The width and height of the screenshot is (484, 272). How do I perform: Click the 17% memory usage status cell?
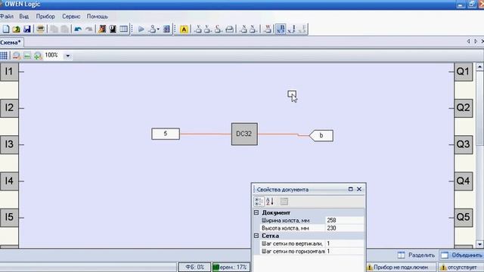coord(231,267)
